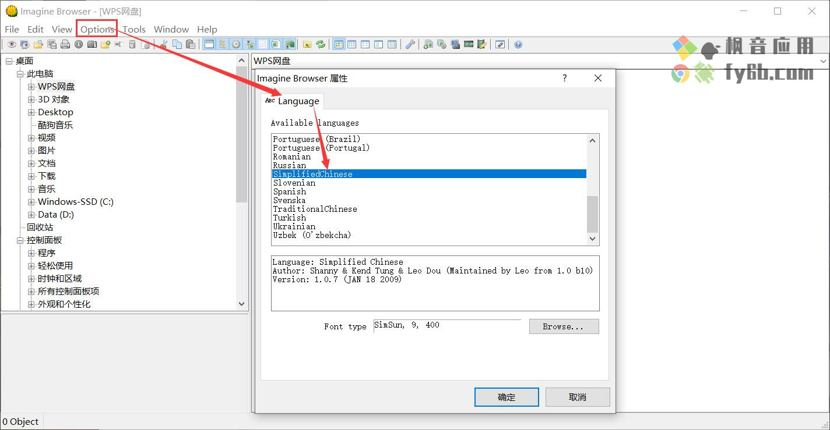Screen dimensions: 830x430
Task: Open the Window menu
Action: 171,29
